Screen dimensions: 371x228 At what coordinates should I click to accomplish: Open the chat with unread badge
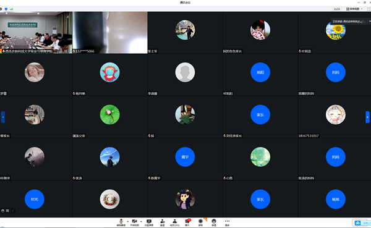click(x=187, y=222)
